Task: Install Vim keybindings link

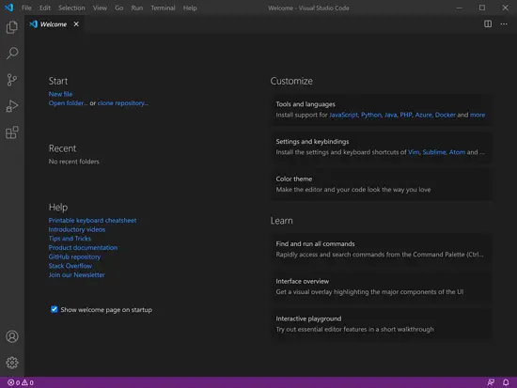Action: tap(414, 152)
